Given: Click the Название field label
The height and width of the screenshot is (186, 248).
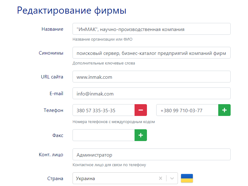Looking at the screenshot, I should (x=52, y=29).
